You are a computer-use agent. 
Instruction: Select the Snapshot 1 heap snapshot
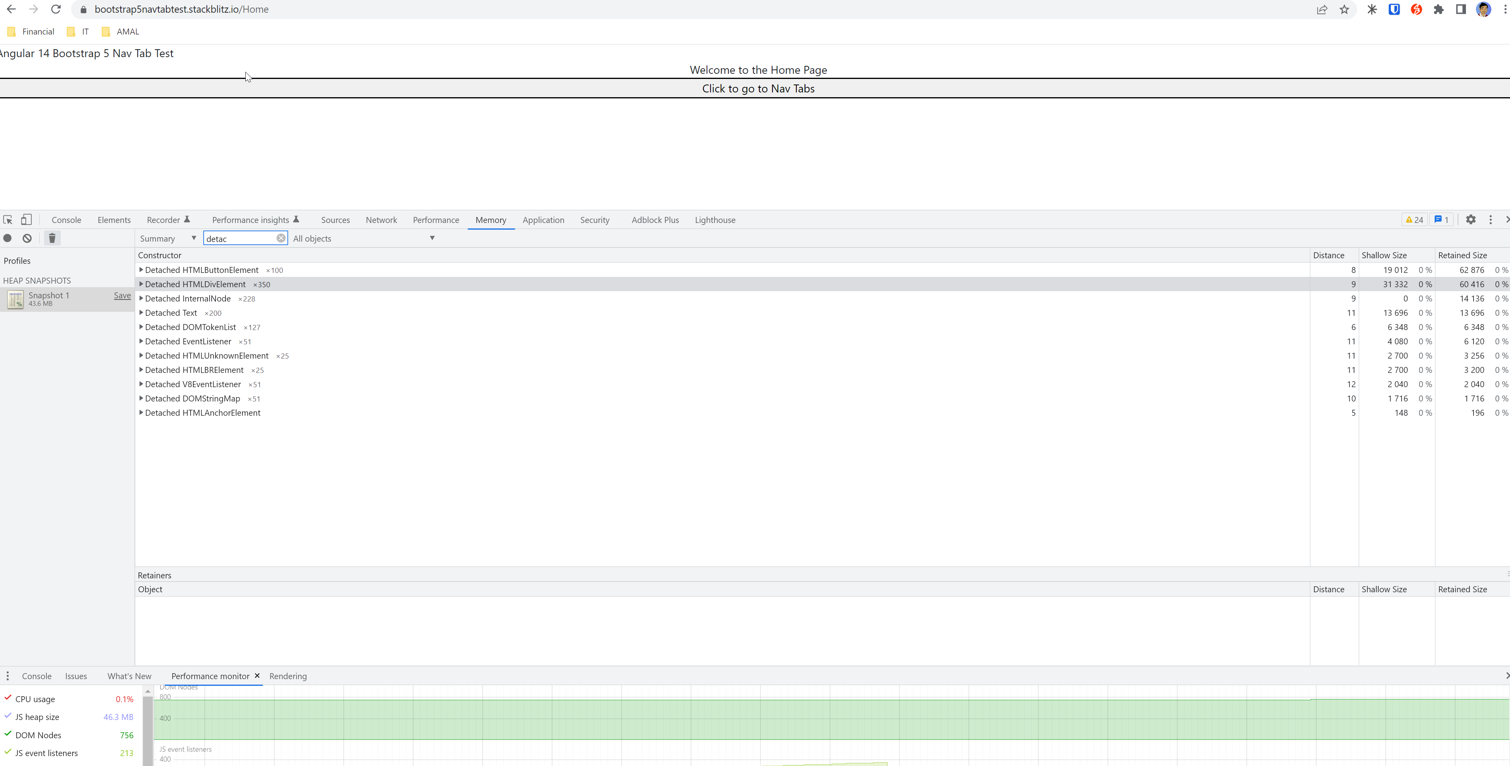coord(59,299)
